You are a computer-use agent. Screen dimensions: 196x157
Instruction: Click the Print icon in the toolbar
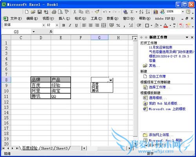(54, 12)
